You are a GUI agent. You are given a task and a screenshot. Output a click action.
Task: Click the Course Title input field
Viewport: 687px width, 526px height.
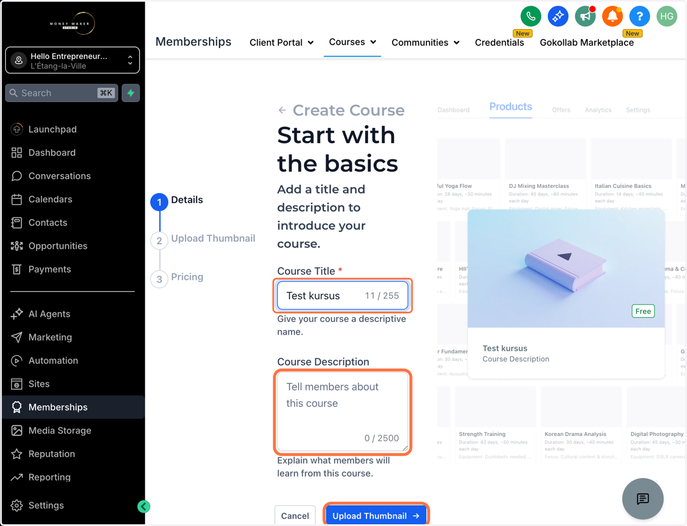tap(342, 296)
